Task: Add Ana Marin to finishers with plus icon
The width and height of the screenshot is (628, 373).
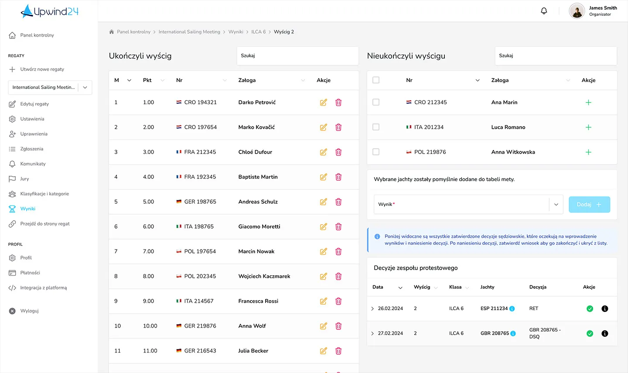Action: pos(588,103)
